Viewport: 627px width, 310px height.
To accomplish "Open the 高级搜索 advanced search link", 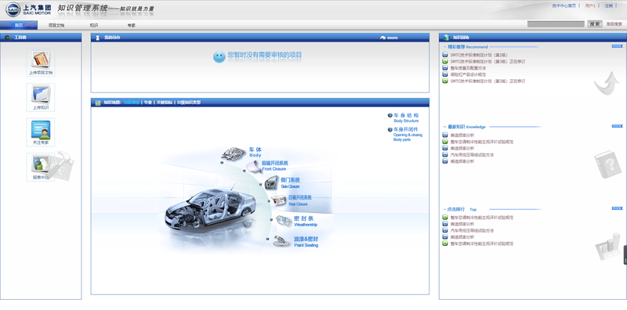I will click(614, 24).
